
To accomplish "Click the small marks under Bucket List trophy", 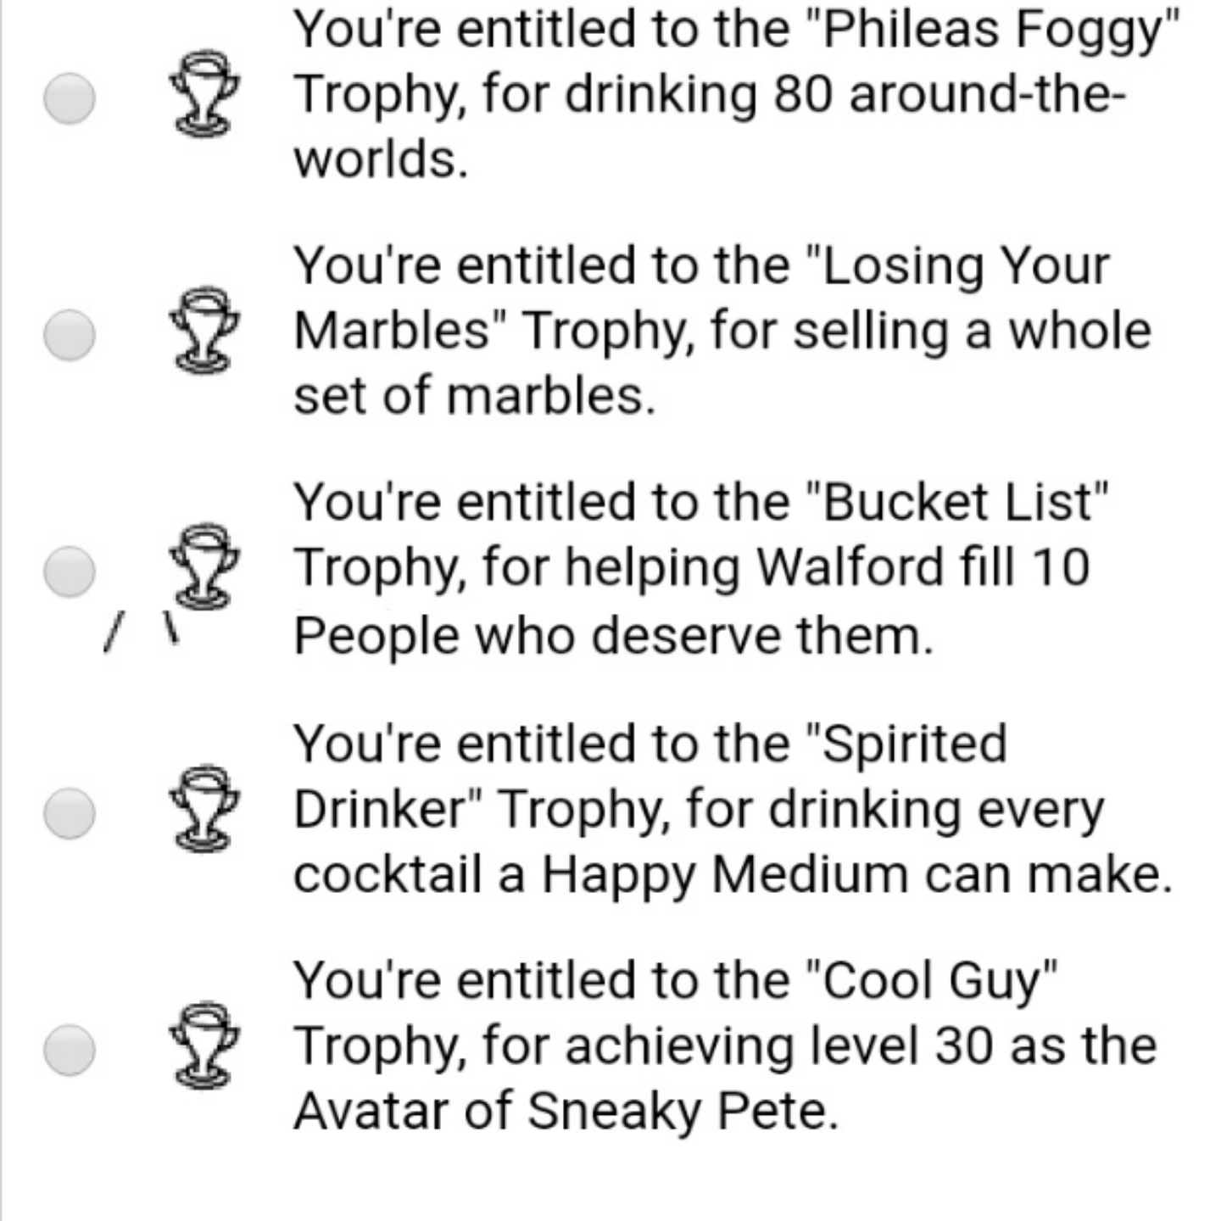I will pyautogui.click(x=140, y=632).
